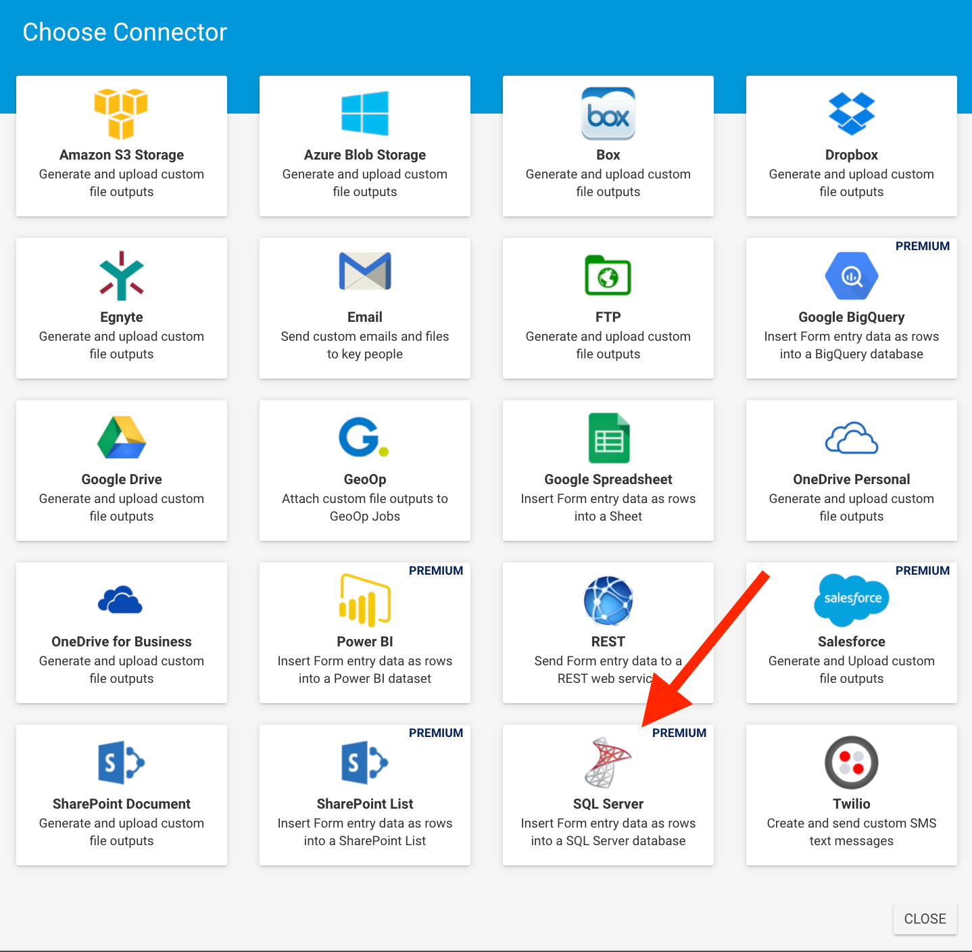Click 'Insert Form entry data as rows into a BigQuery database'

pos(852,345)
